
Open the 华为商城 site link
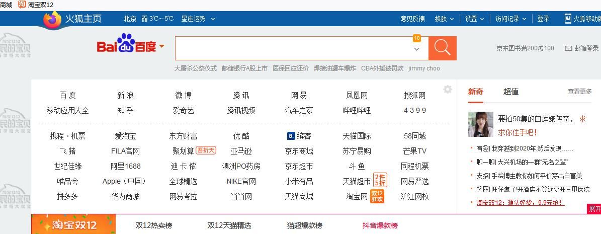(125, 196)
